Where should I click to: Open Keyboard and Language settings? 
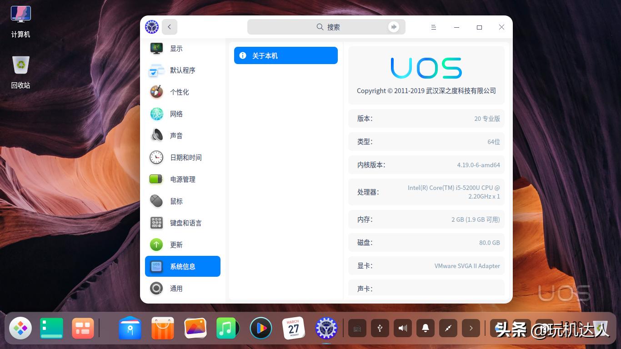tap(185, 223)
